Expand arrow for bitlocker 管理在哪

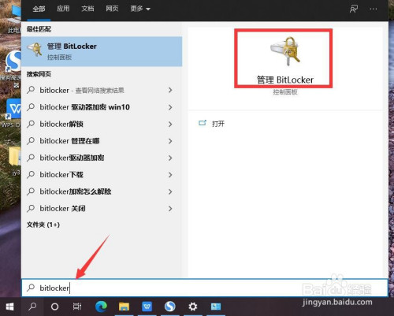coord(170,141)
